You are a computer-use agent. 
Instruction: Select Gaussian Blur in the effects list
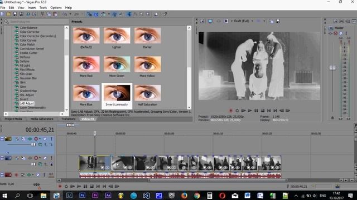(28, 78)
